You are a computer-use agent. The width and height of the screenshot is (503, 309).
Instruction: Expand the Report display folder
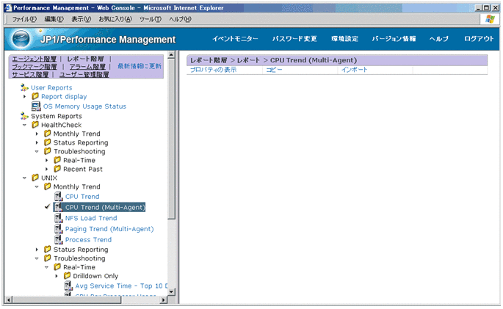tap(25, 96)
